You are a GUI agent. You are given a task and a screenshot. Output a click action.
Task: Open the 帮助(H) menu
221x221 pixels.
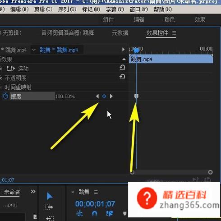pyautogui.click(x=162, y=9)
